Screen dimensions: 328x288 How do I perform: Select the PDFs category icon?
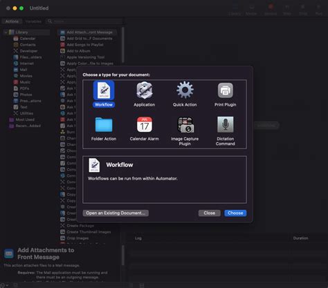point(16,88)
